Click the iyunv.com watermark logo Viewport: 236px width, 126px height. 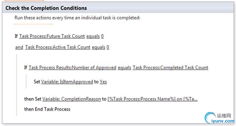(219, 118)
